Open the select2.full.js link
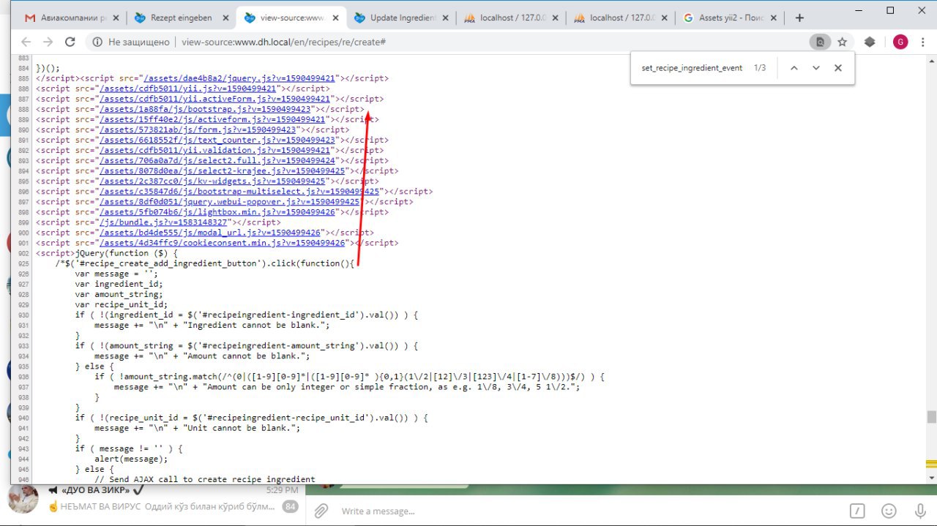The image size is (937, 526). [x=217, y=160]
